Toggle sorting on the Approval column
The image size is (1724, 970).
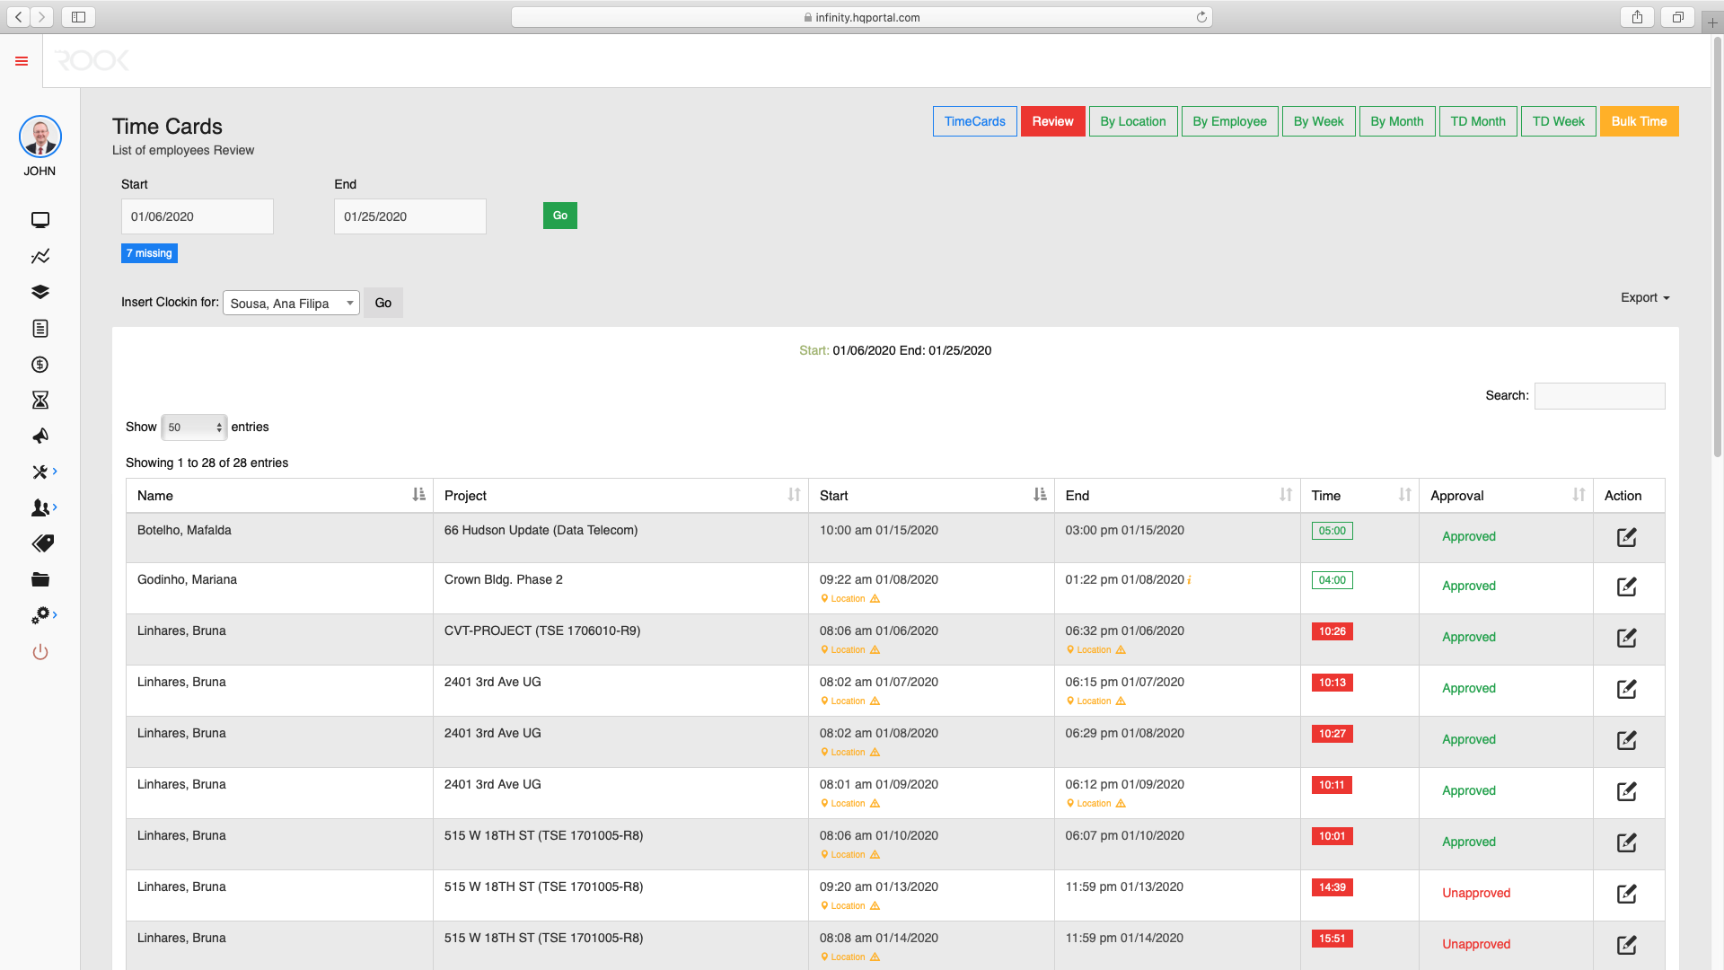(x=1579, y=495)
